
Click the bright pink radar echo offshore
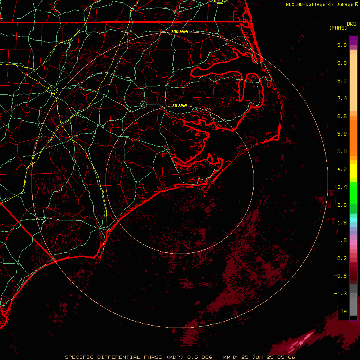(x=301, y=342)
